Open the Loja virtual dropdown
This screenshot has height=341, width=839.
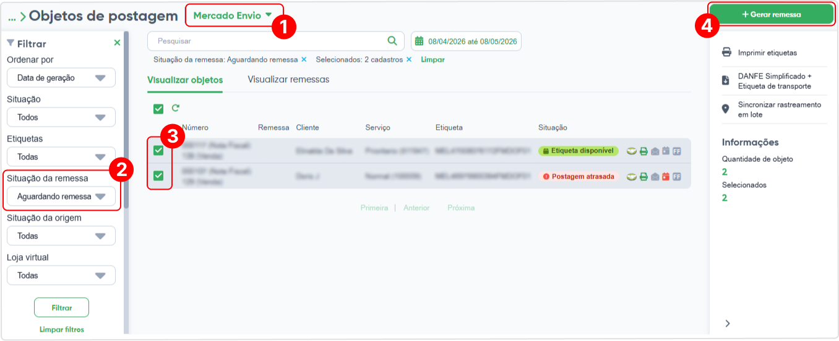coord(61,276)
